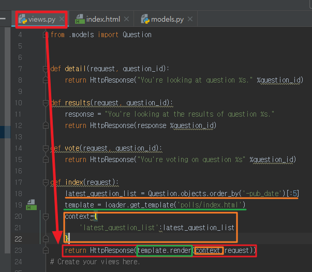
Task: Click fold end marker on line 12
Action: (46, 125)
